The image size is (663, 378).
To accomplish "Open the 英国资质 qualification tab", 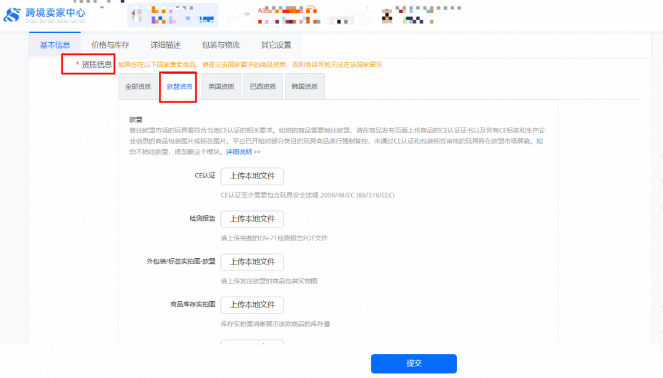I will coord(220,86).
